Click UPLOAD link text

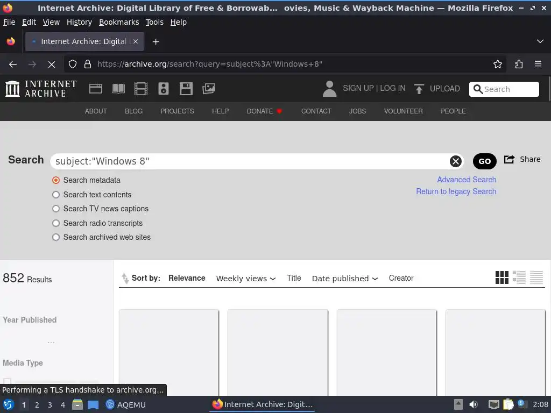444,89
